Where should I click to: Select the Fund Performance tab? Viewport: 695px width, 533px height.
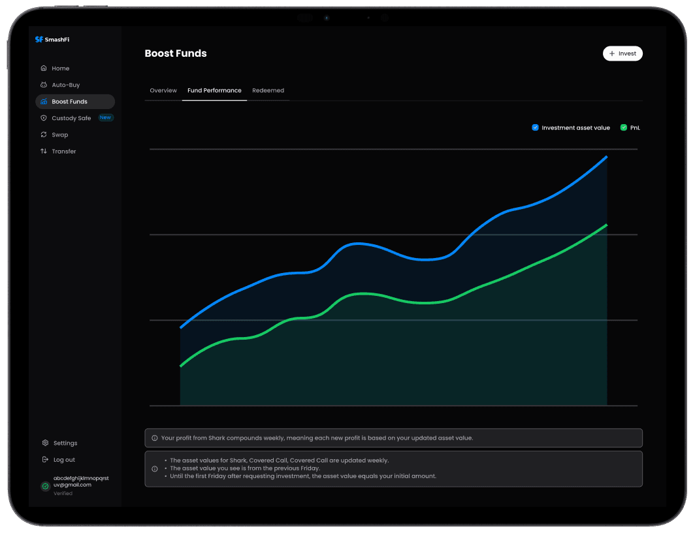point(214,90)
